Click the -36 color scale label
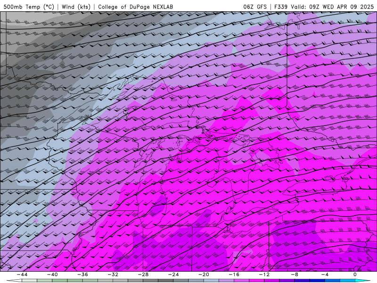377x283 pixels. tap(82, 275)
